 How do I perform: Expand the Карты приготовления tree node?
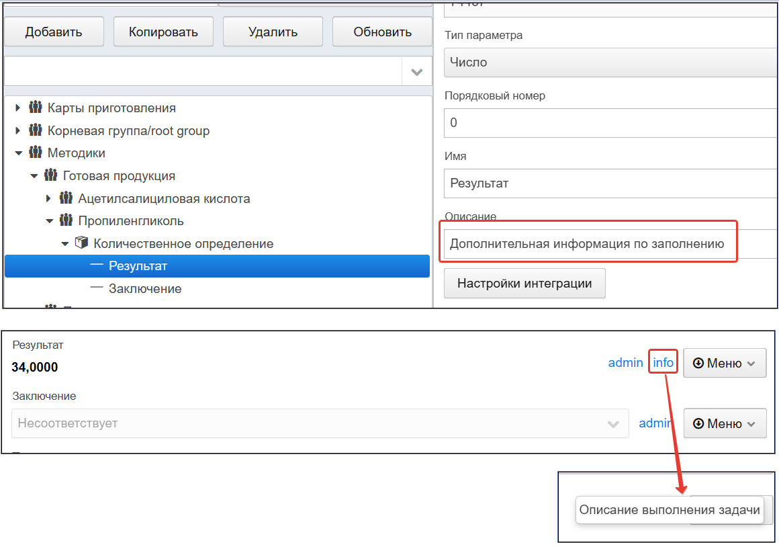[x=18, y=108]
